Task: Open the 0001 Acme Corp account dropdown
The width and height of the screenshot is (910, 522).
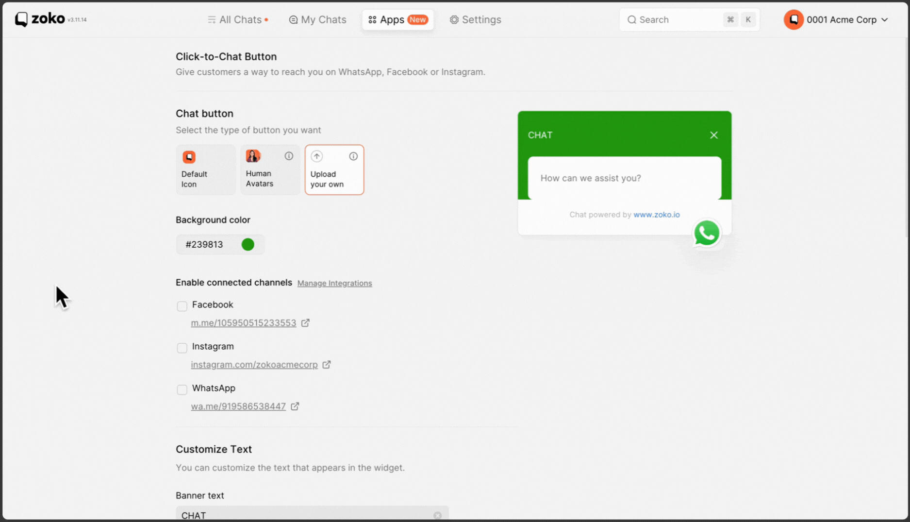Action: pyautogui.click(x=836, y=19)
